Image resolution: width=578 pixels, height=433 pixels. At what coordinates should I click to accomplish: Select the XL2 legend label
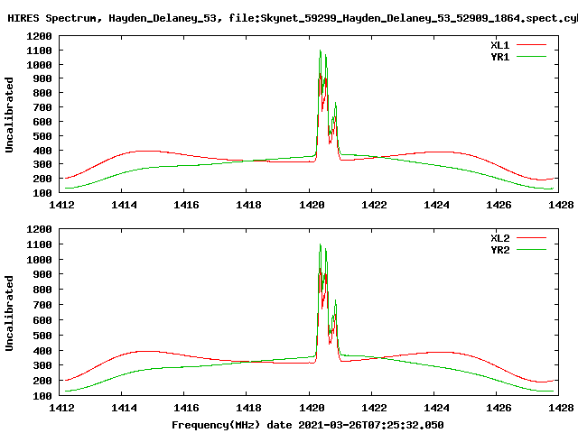[x=499, y=238]
